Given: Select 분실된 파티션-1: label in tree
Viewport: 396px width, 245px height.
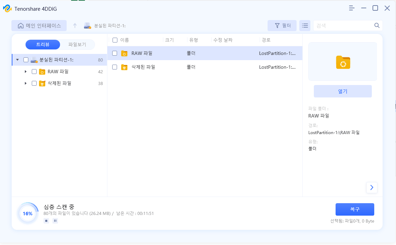Looking at the screenshot, I should 56,60.
